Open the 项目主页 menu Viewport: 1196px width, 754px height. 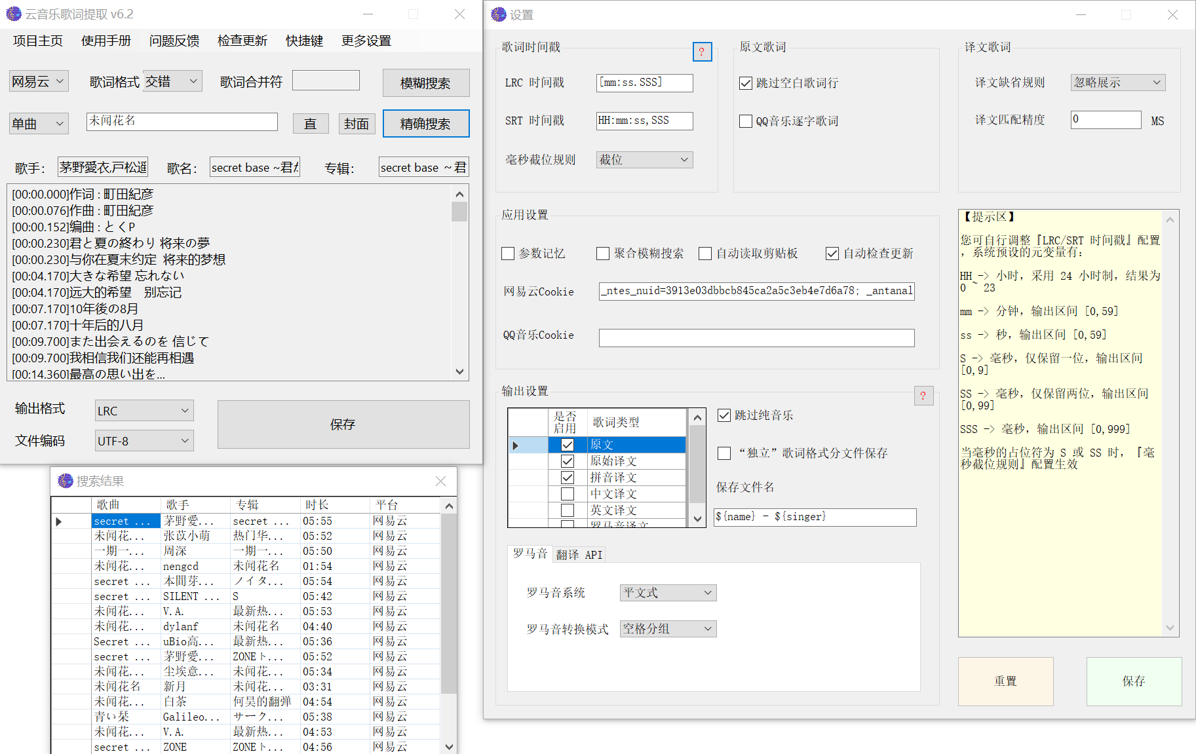pyautogui.click(x=38, y=41)
